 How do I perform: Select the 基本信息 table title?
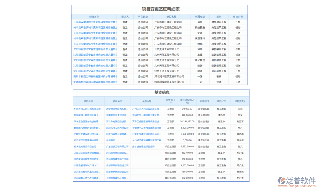pyautogui.click(x=161, y=92)
